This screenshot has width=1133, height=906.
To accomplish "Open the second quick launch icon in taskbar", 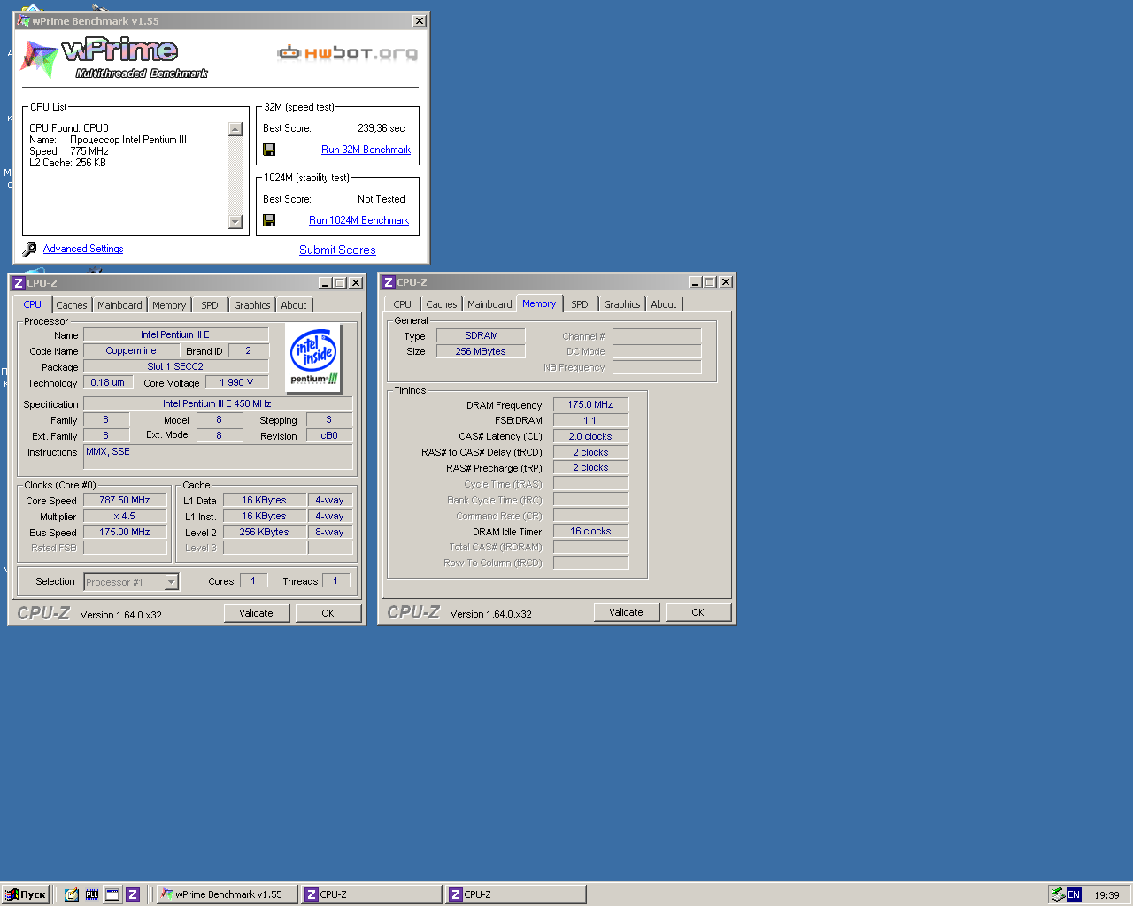I will pos(92,894).
